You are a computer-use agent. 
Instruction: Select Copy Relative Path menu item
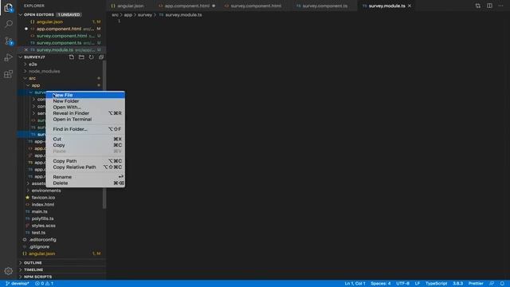click(x=85, y=167)
